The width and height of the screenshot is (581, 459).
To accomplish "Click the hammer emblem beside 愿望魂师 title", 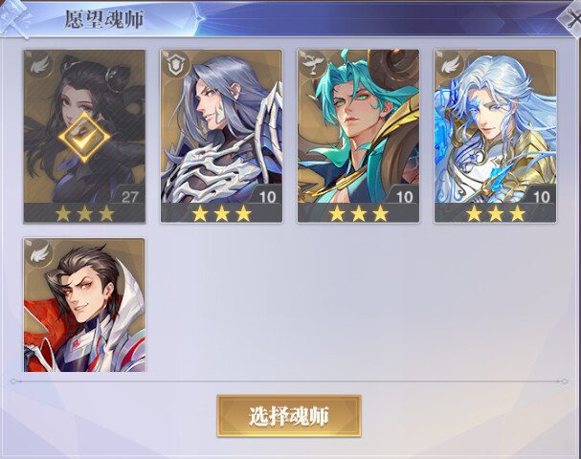I will pos(13,18).
